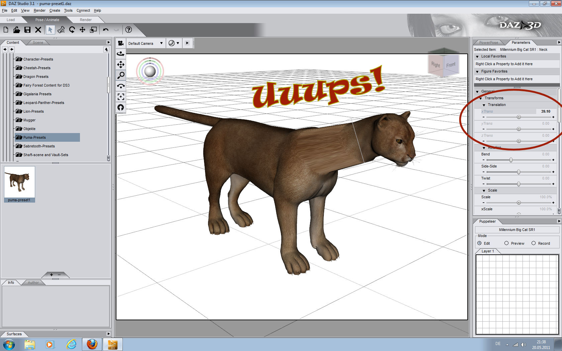The width and height of the screenshot is (562, 351).
Task: Click the Windows Start button
Action: (x=9, y=344)
